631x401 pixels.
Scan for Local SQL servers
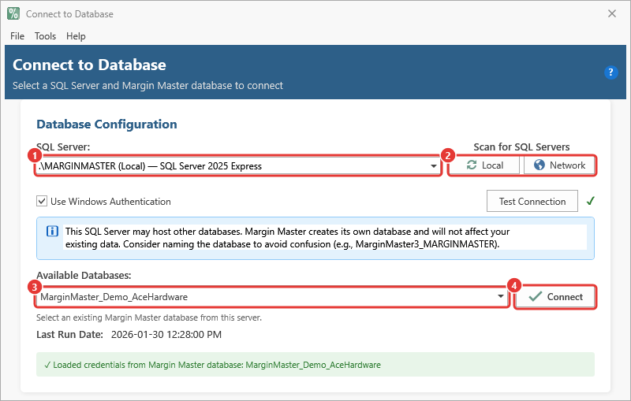(484, 165)
